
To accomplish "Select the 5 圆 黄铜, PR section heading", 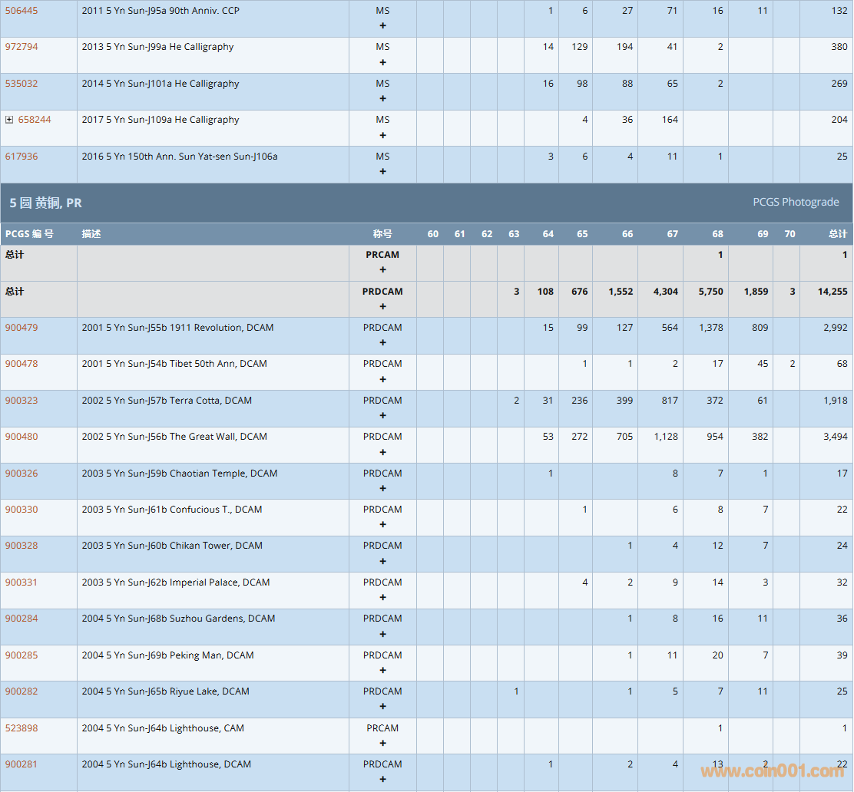I will point(46,203).
